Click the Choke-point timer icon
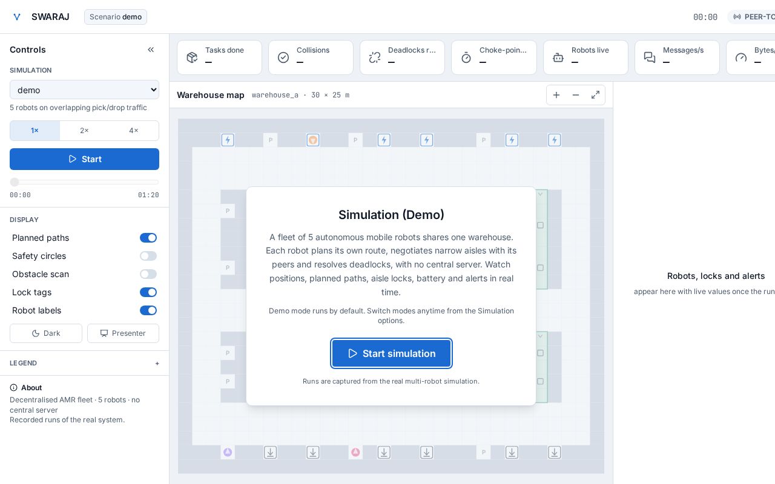Viewport: 775px width, 484px height. tap(466, 57)
